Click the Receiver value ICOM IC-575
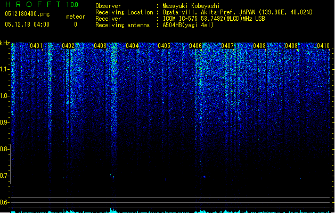The height and width of the screenshot is (213, 335). pyautogui.click(x=181, y=19)
